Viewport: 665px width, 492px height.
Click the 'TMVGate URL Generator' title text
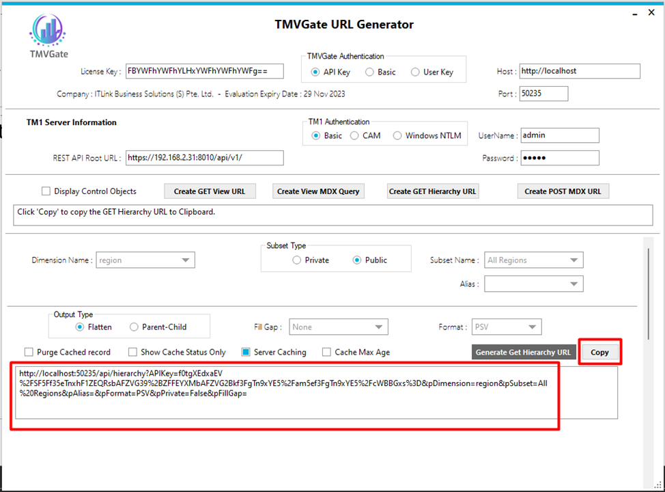[344, 25]
